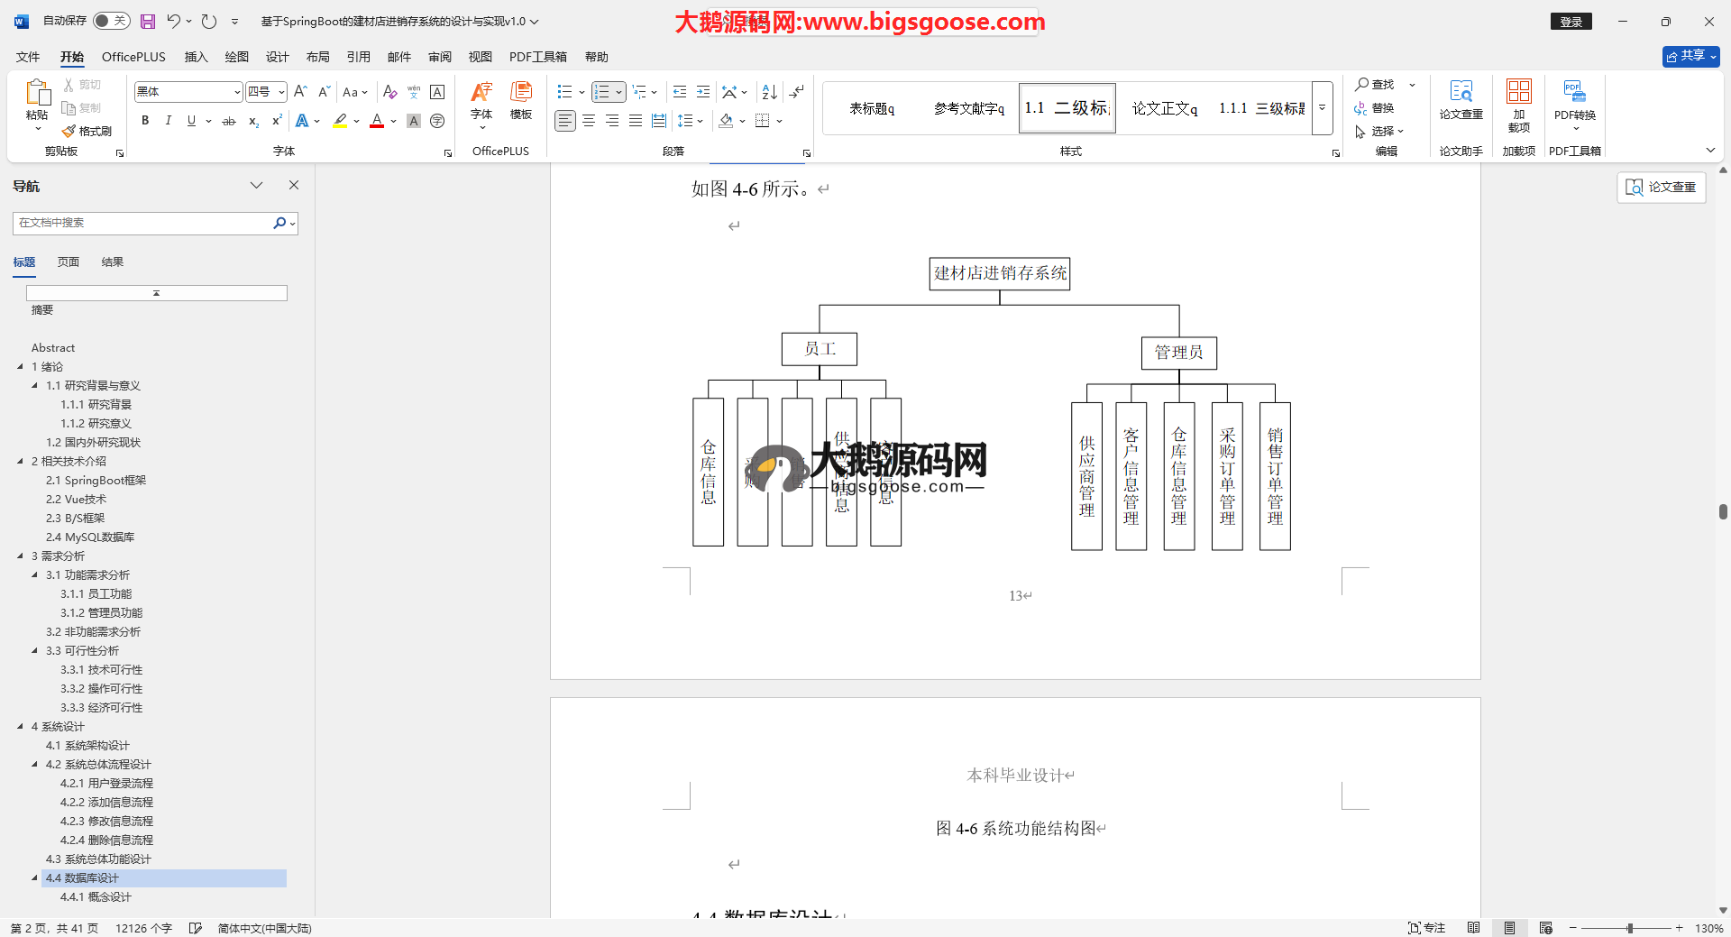1731x937 pixels.
Task: Apply bold formatting with the B icon
Action: [x=145, y=121]
